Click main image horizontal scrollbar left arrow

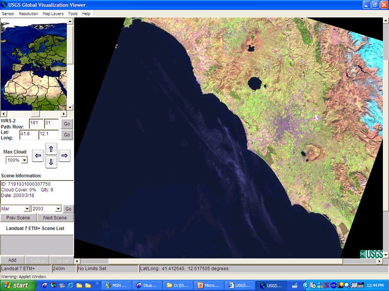[x=77, y=261]
